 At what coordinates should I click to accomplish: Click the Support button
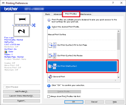(22, 101)
